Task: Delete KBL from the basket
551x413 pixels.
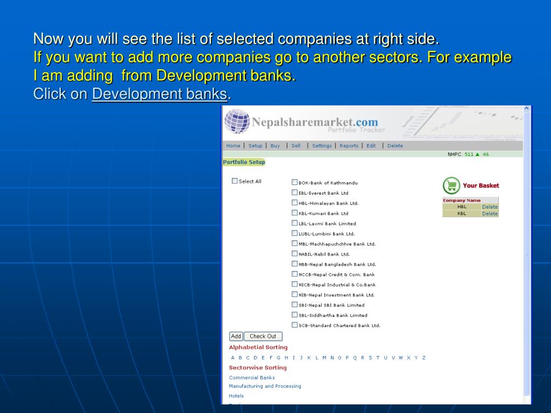Action: tap(490, 213)
